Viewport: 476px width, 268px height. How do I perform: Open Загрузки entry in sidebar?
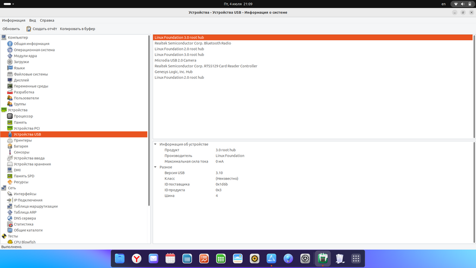click(21, 62)
